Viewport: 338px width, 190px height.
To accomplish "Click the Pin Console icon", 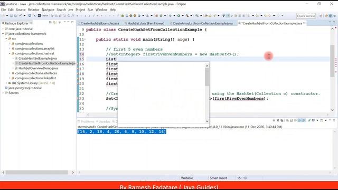I will click(x=309, y=120).
